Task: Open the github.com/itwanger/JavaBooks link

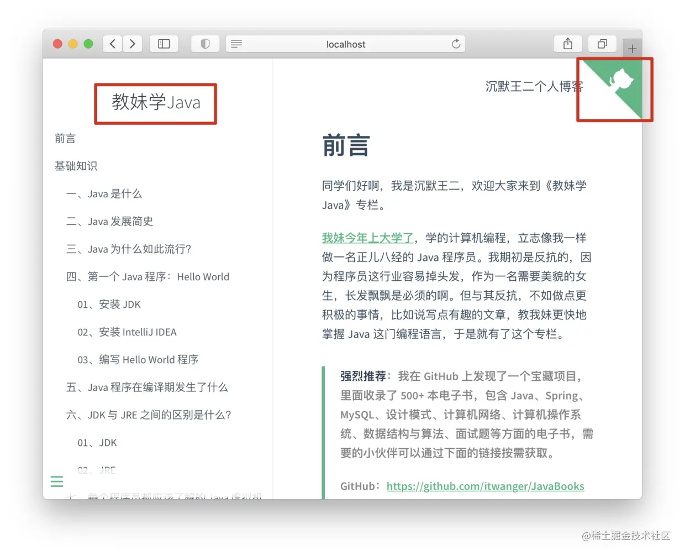Action: pyautogui.click(x=485, y=486)
